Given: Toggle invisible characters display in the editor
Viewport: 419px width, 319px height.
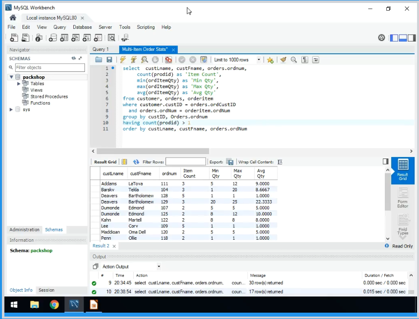Looking at the screenshot, I should pyautogui.click(x=305, y=60).
